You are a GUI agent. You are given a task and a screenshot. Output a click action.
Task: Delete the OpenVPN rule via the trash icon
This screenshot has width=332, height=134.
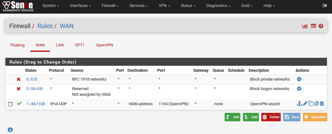(322, 104)
